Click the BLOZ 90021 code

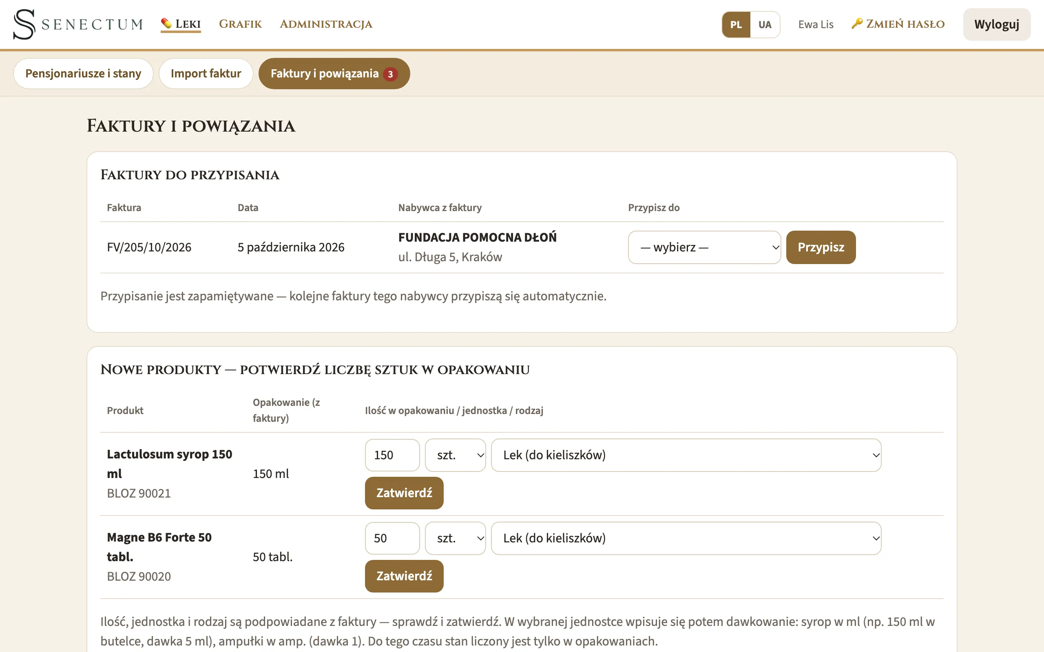click(139, 493)
